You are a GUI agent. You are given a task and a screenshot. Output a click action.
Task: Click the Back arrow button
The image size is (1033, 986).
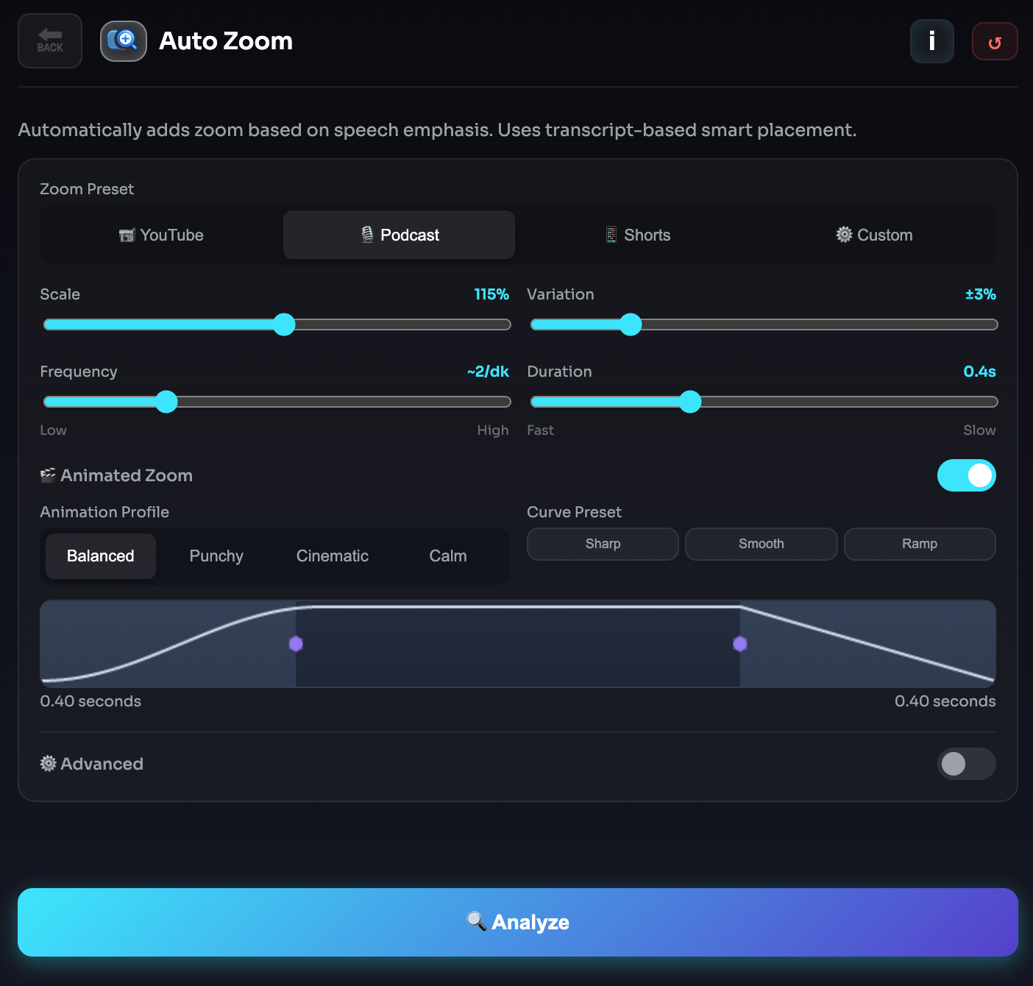coord(50,41)
